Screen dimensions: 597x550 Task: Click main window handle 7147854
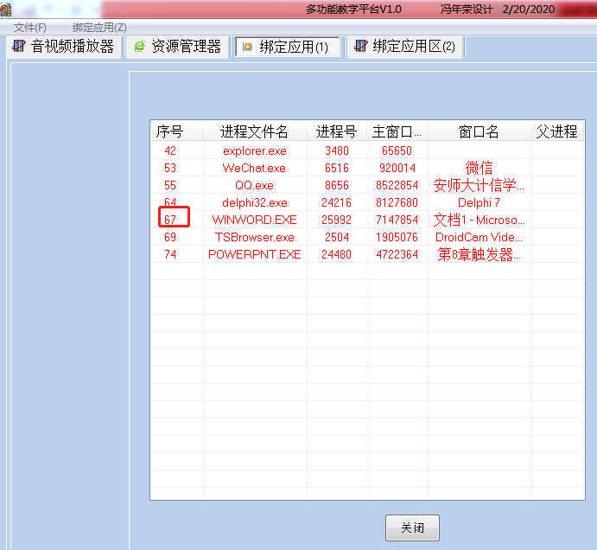click(x=397, y=220)
